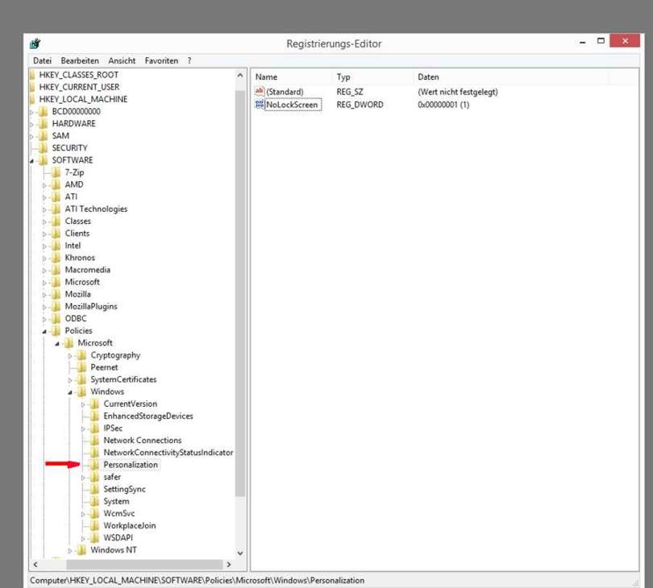Click the SettingSync folder icon
Viewport: 653px width, 588px height.
(x=95, y=489)
